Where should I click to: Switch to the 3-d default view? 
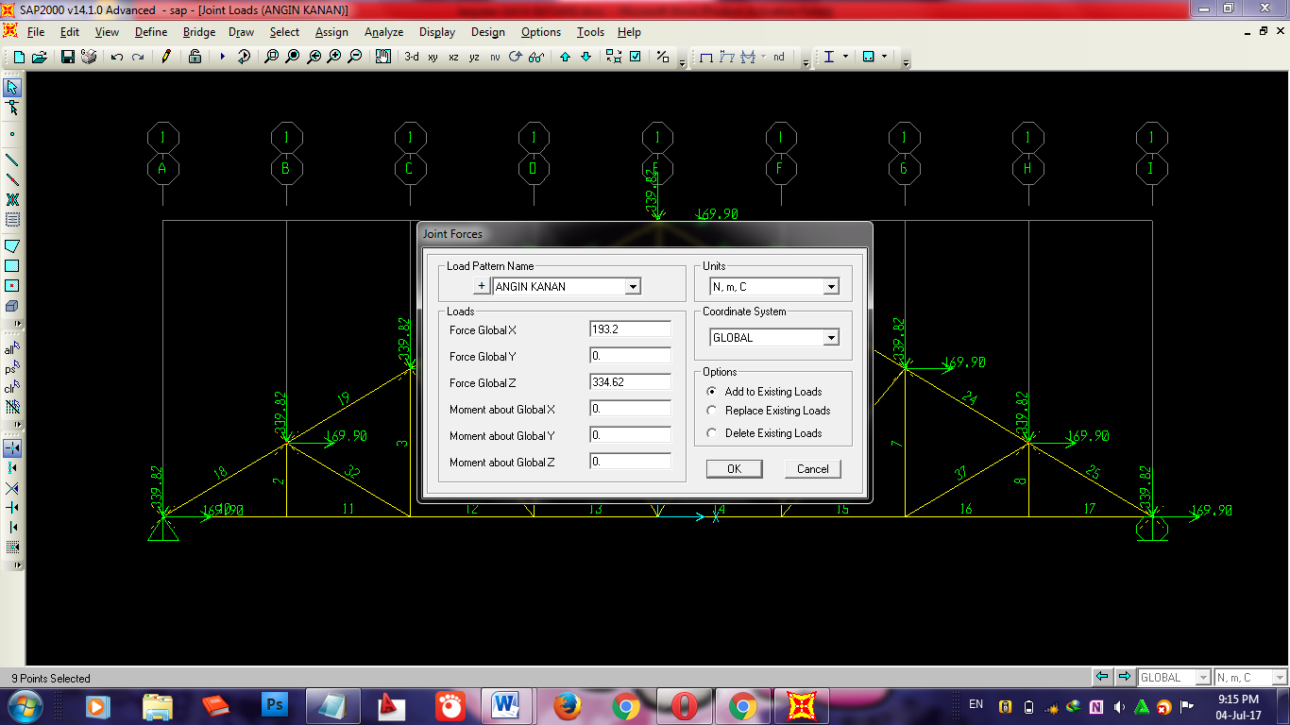412,57
